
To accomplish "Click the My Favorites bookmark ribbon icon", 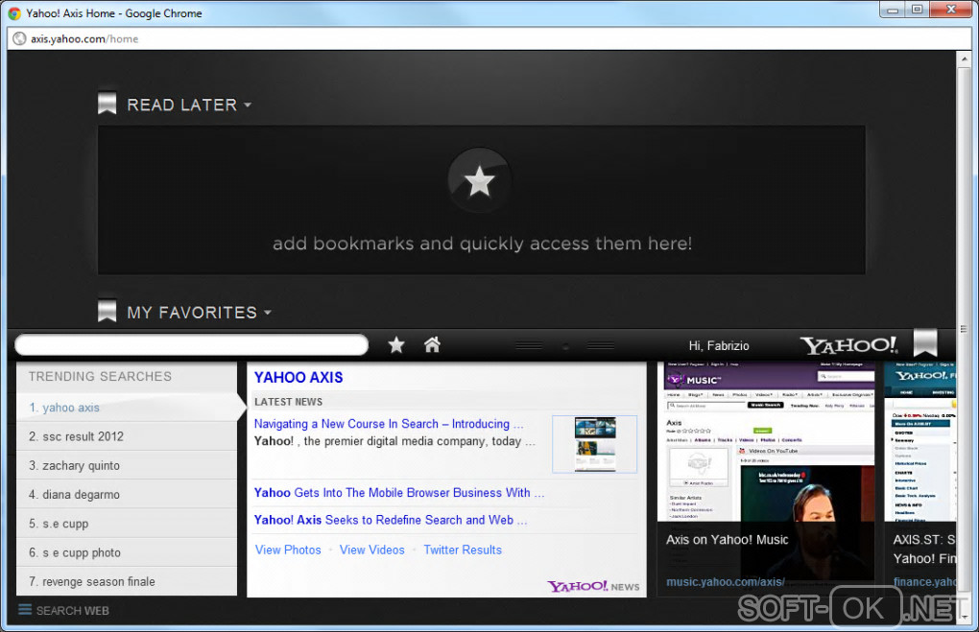I will (x=107, y=310).
